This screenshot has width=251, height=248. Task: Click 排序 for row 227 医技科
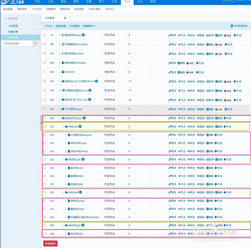[210, 160]
